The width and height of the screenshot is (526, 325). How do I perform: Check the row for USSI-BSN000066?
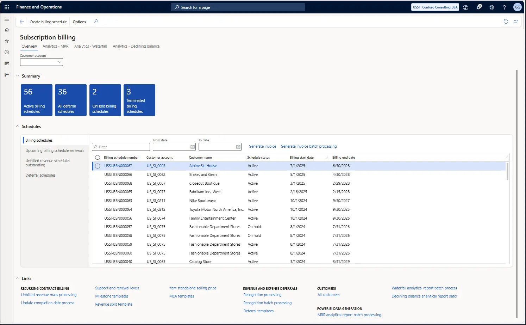coord(98,174)
